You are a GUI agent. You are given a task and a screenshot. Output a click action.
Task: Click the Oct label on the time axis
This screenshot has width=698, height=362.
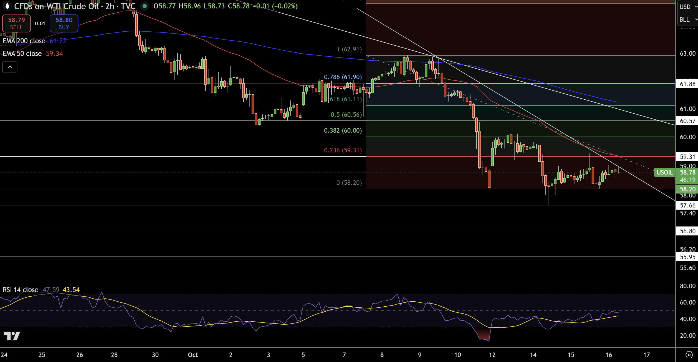193,355
